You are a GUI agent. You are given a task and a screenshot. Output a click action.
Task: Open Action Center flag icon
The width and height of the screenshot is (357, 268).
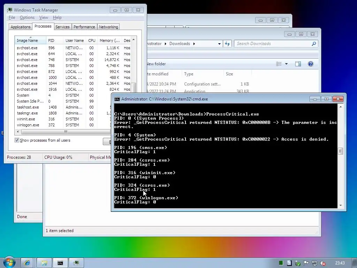[x=306, y=263]
